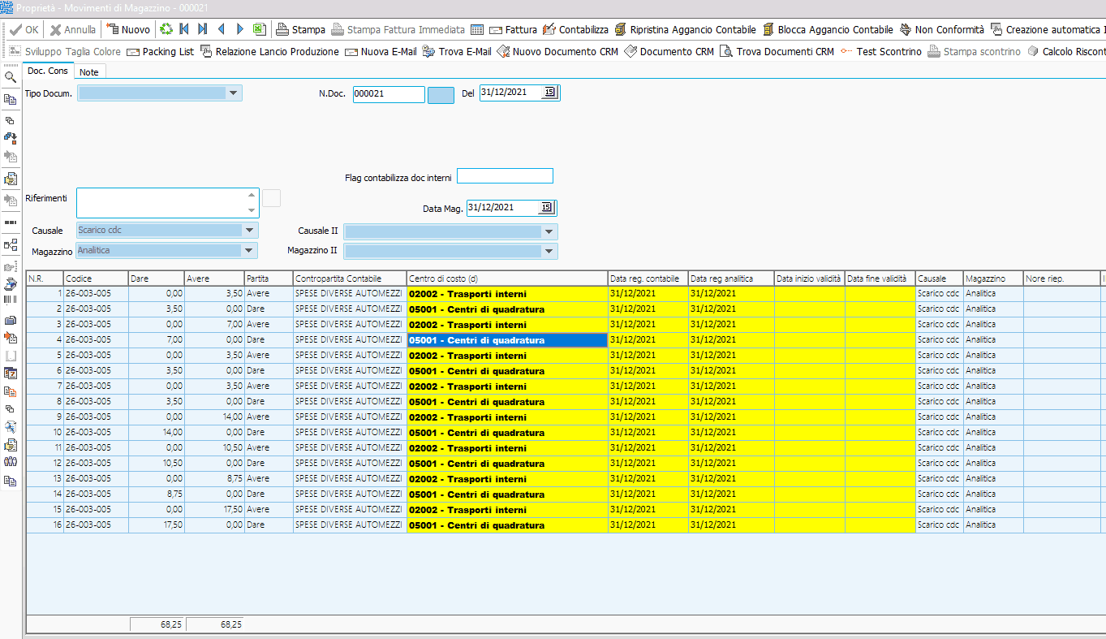1106x639 pixels.
Task: Open Non Conformità
Action: coord(941,29)
